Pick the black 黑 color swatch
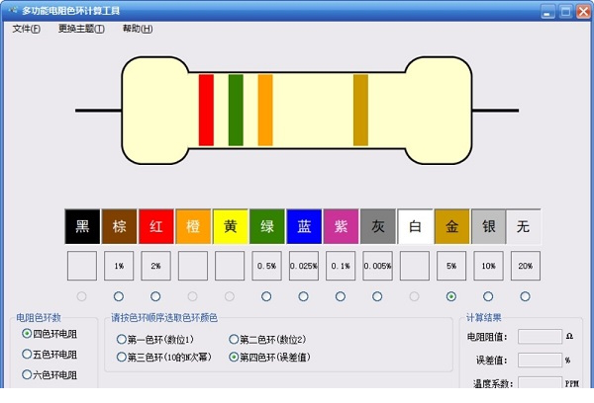 pyautogui.click(x=82, y=226)
